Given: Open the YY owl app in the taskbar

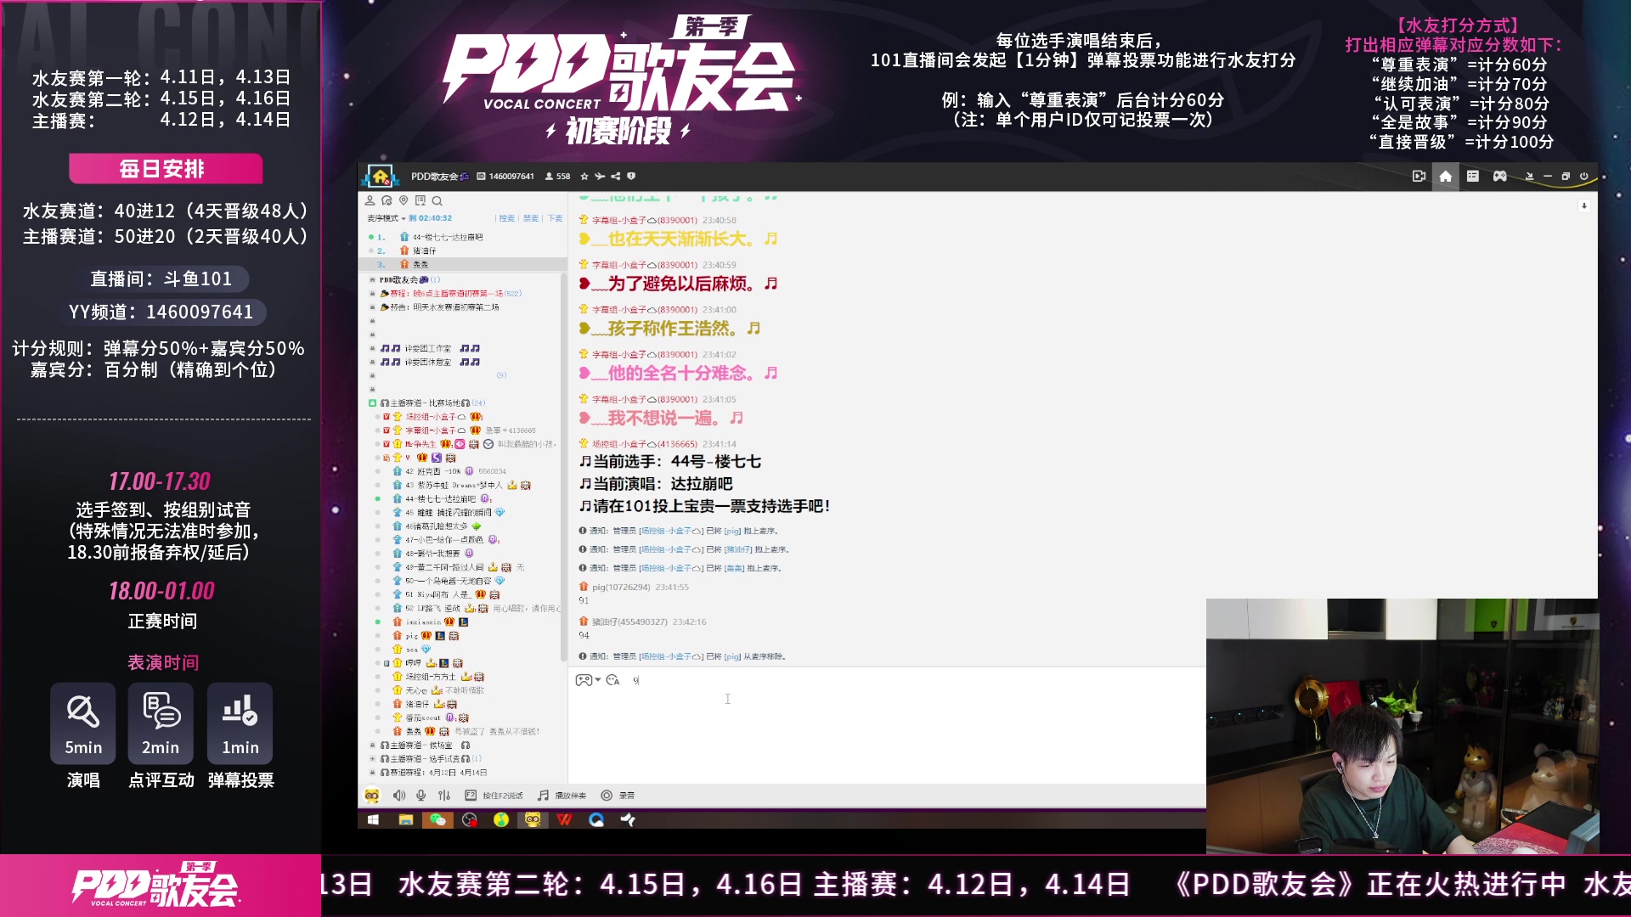Looking at the screenshot, I should [533, 819].
